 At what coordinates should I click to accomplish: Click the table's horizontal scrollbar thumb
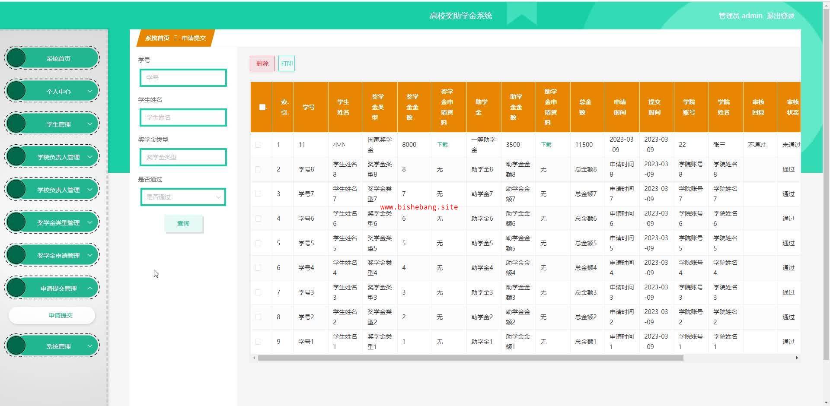(470, 358)
